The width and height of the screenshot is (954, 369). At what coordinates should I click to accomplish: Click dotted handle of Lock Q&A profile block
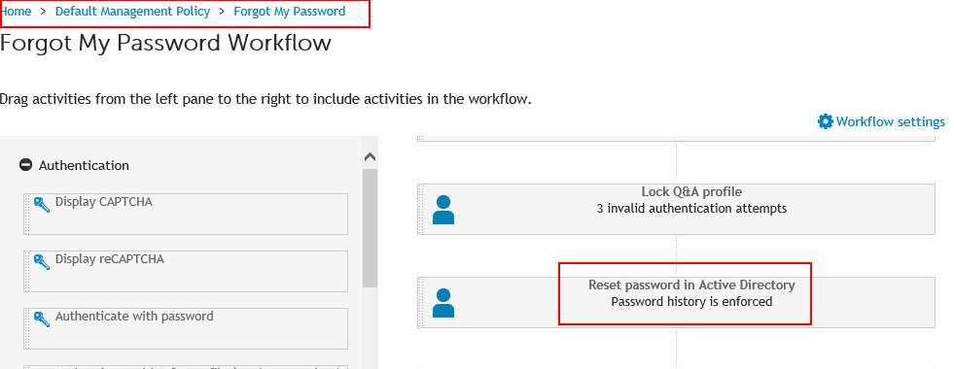pos(420,209)
